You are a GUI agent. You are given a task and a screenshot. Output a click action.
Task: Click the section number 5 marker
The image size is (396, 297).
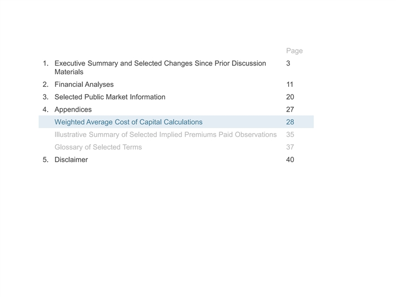click(x=45, y=160)
